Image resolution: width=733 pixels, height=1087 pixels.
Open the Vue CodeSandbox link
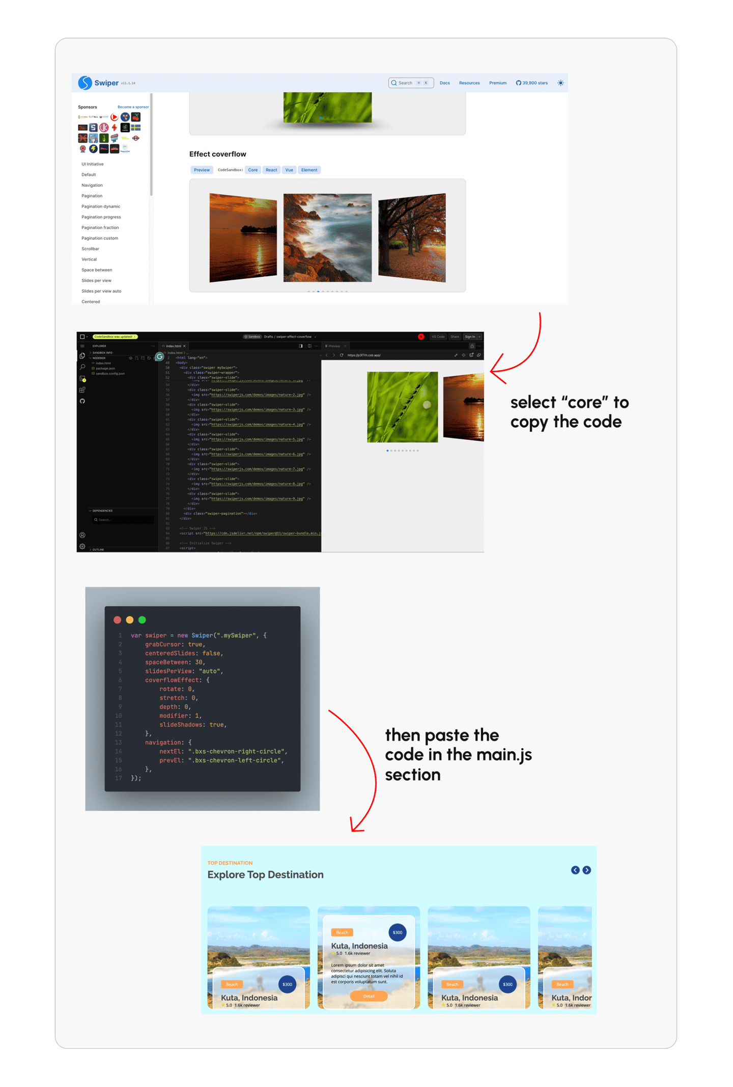tap(289, 170)
